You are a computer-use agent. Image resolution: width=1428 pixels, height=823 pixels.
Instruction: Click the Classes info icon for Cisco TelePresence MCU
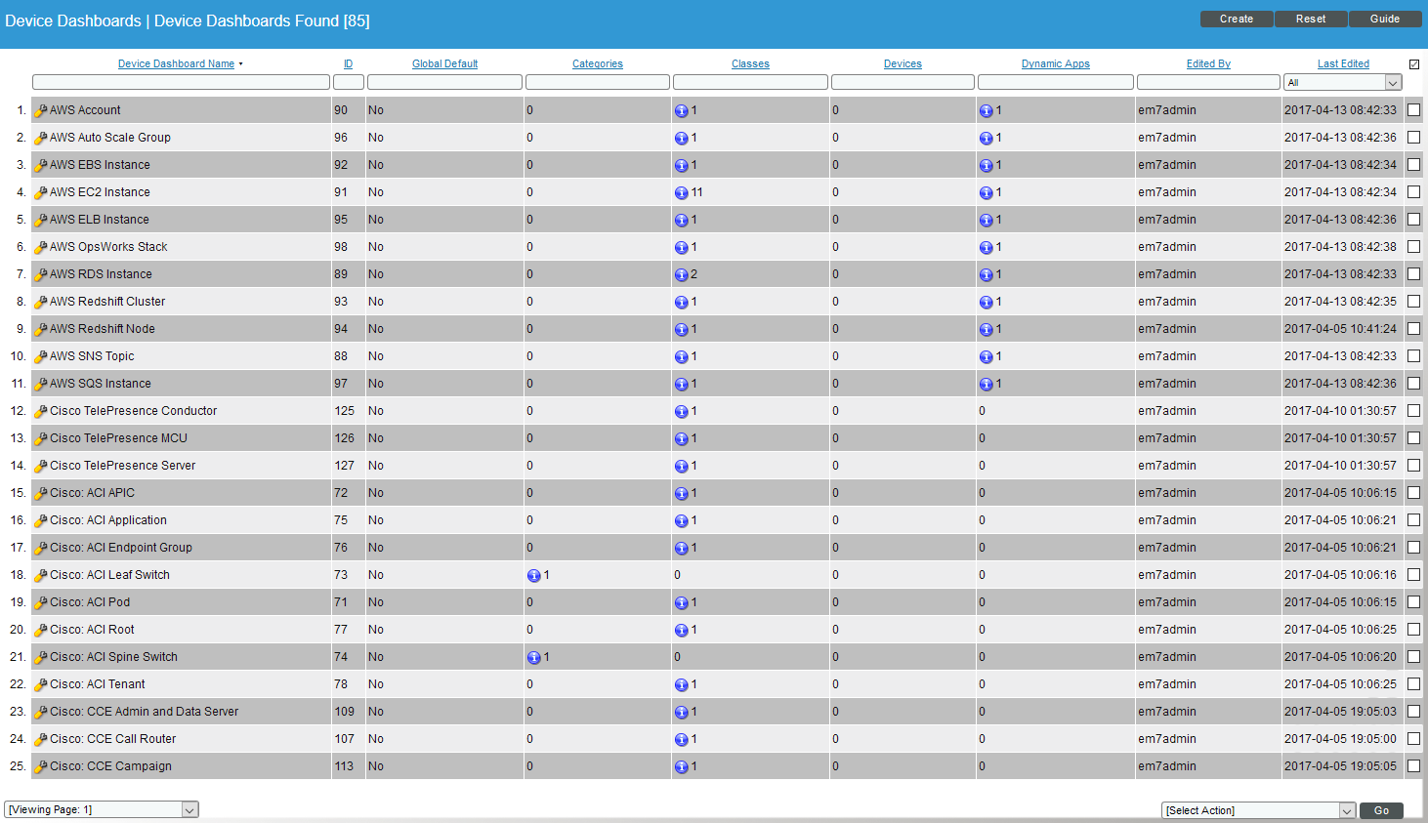[681, 438]
